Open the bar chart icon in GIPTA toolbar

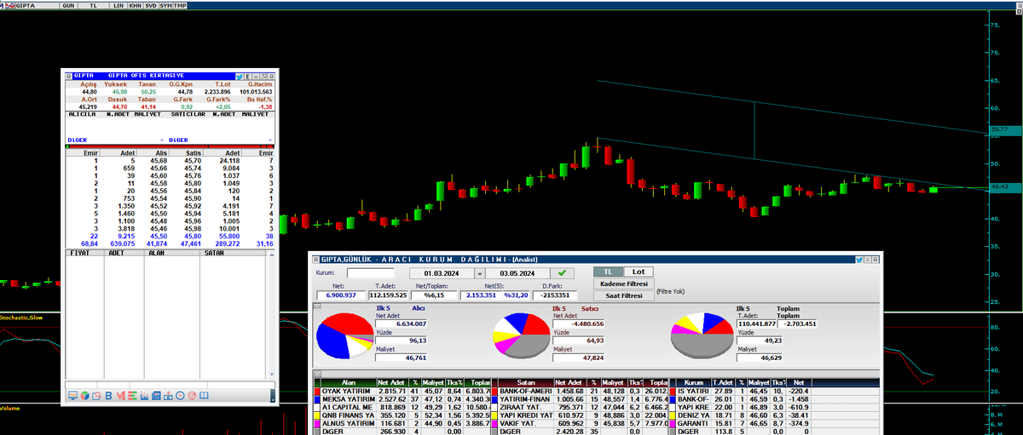(144, 396)
